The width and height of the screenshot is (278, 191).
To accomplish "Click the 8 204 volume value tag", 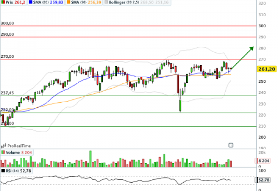I will 265,161.
